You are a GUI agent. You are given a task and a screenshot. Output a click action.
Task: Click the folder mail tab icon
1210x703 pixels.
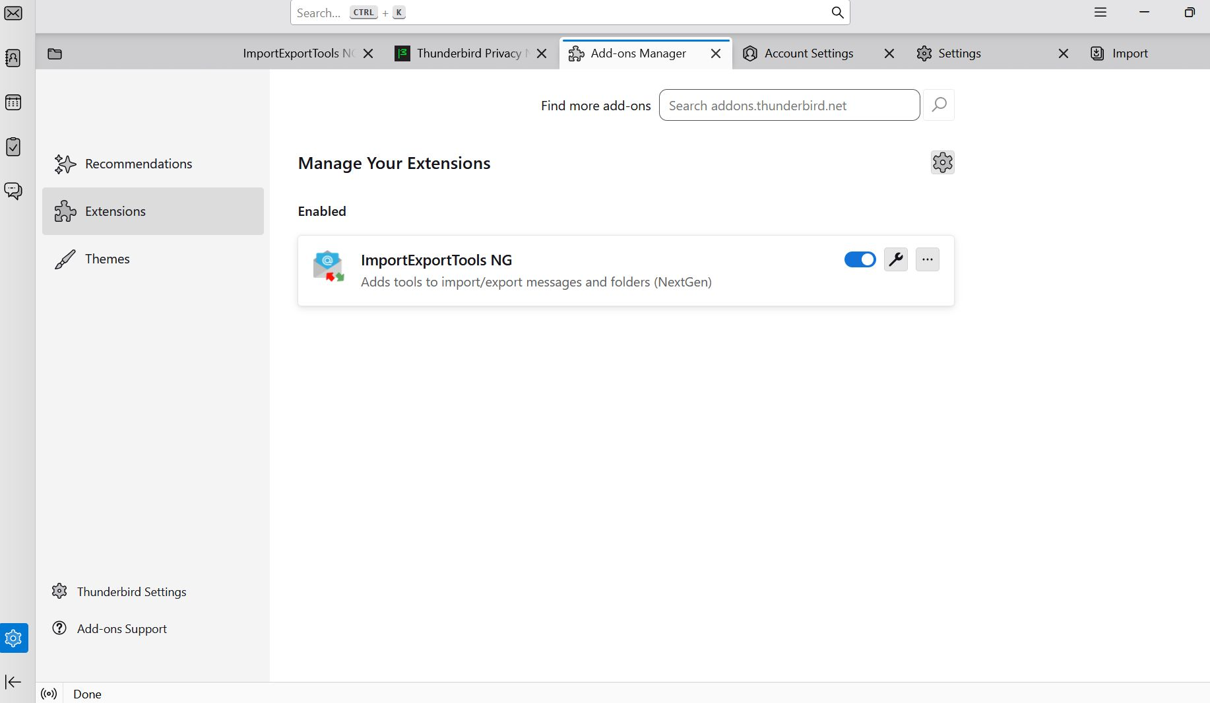point(55,53)
